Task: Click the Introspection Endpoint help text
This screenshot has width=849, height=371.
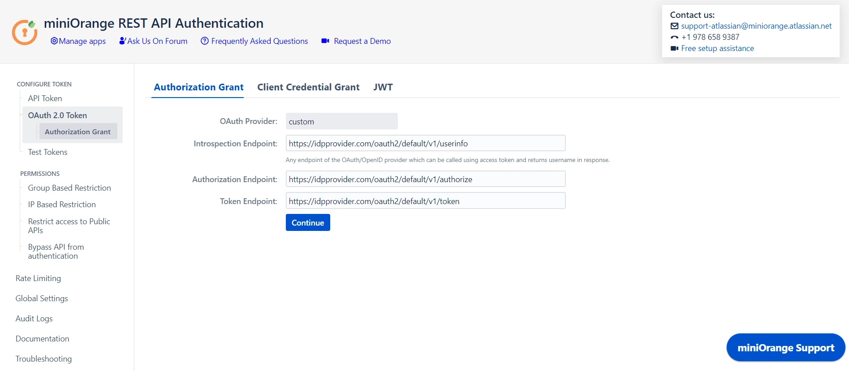Action: pos(448,160)
